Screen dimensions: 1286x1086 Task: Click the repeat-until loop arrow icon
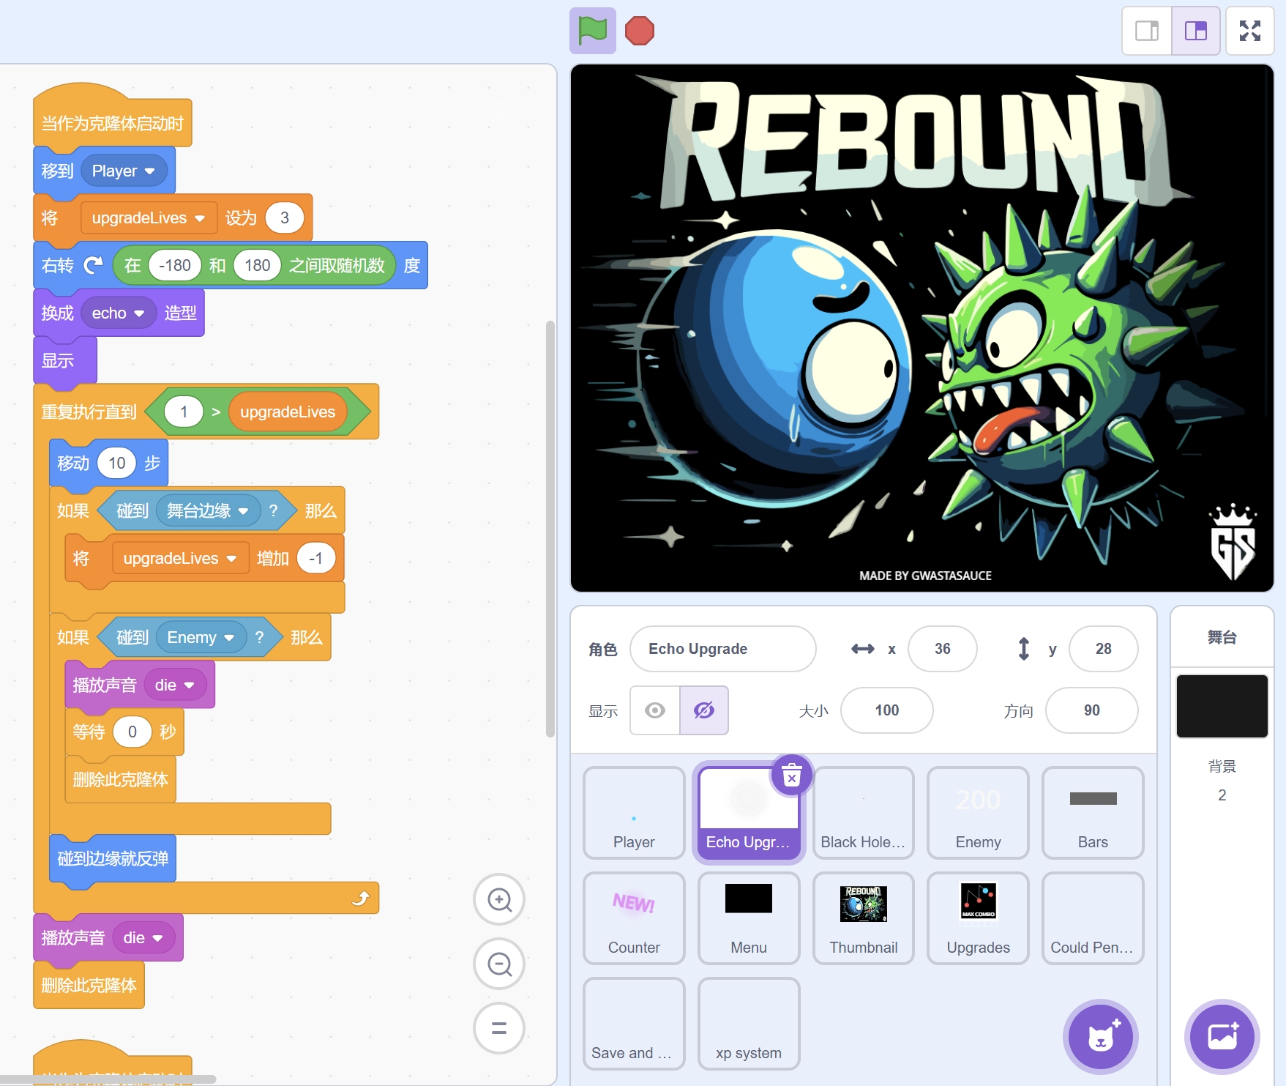coord(361,898)
